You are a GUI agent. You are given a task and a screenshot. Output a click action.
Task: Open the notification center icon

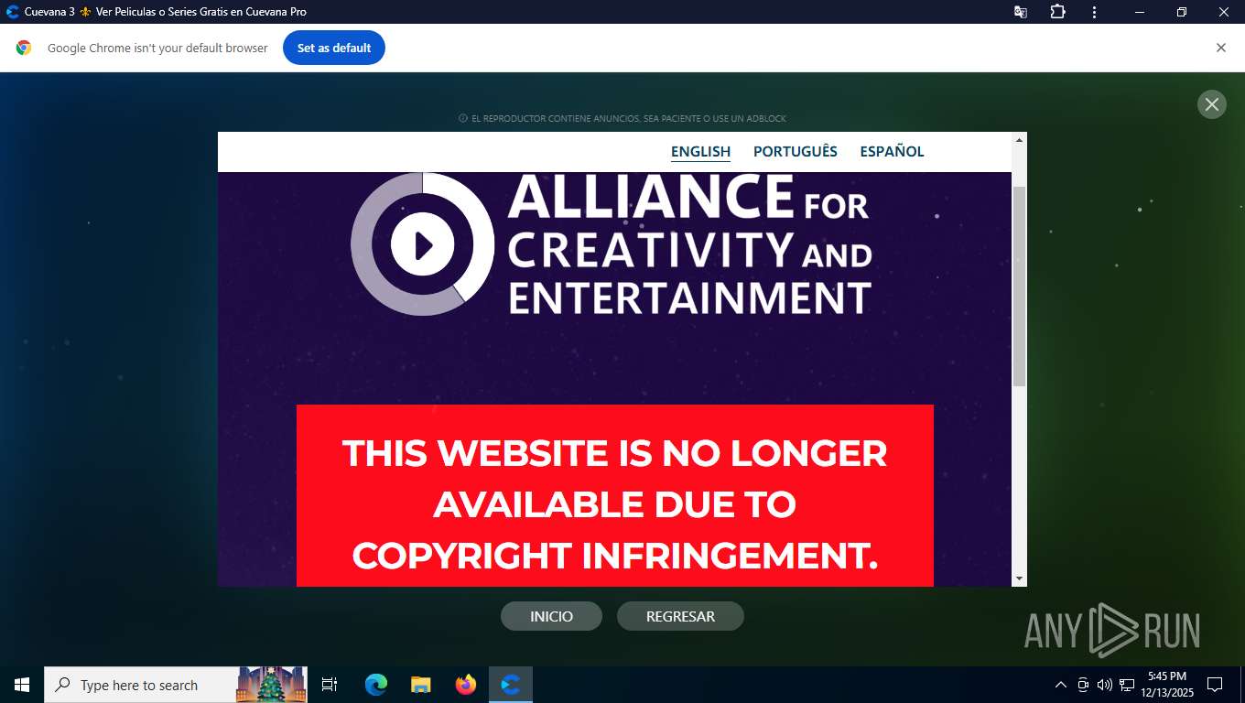point(1215,685)
